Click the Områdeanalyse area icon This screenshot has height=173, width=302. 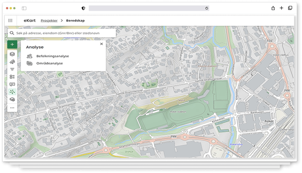[x=29, y=63]
